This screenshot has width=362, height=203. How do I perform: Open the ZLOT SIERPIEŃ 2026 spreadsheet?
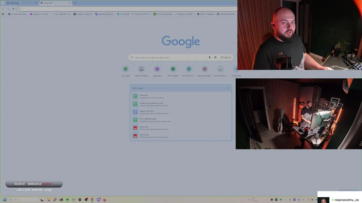[181, 120]
